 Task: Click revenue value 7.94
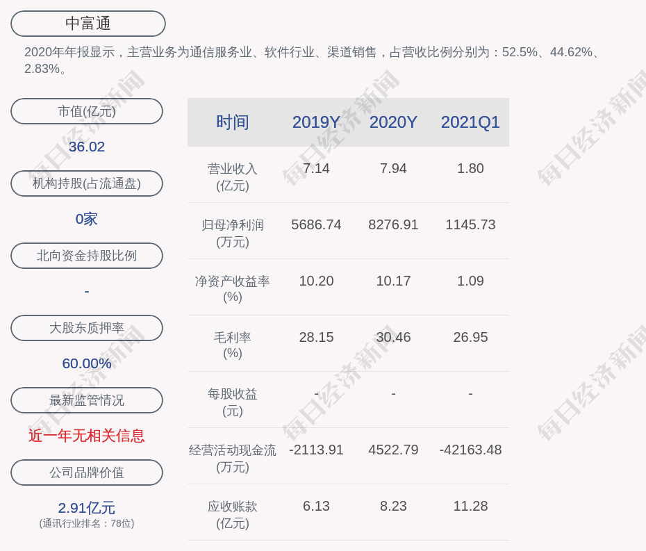(393, 169)
